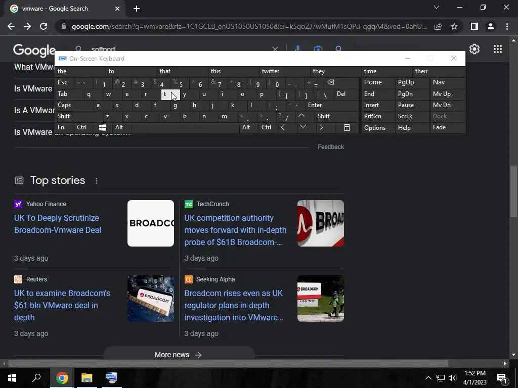Open the Yahoo Finance Broadcom-Vmware Deal story

point(58,224)
